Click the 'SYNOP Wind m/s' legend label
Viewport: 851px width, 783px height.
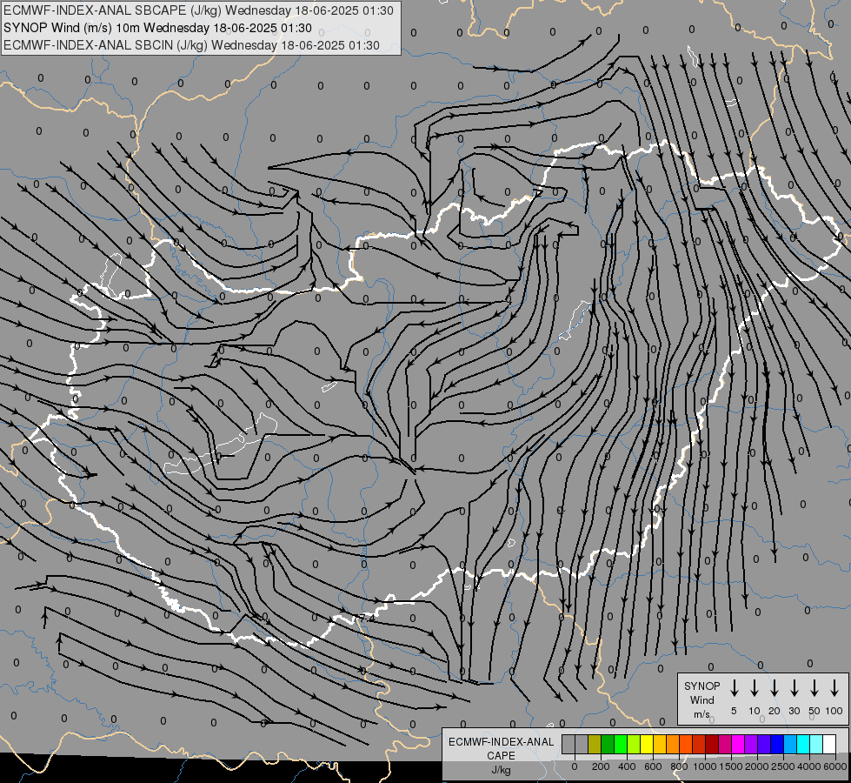pyautogui.click(x=701, y=699)
